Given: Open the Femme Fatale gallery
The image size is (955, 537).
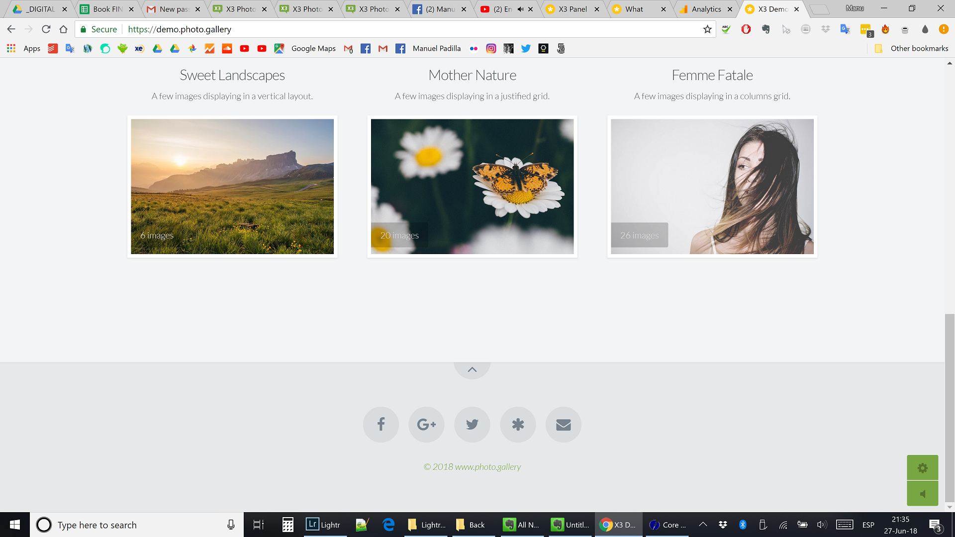Looking at the screenshot, I should point(712,186).
